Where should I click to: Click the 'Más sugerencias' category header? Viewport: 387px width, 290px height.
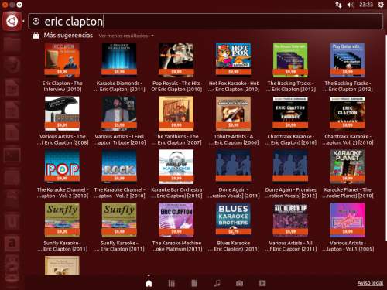pos(68,35)
